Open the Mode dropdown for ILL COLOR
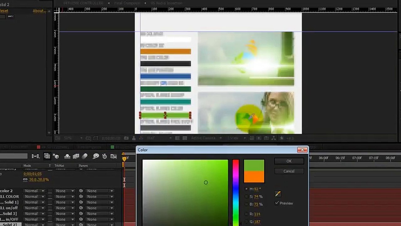The height and width of the screenshot is (226, 401). coord(34,196)
